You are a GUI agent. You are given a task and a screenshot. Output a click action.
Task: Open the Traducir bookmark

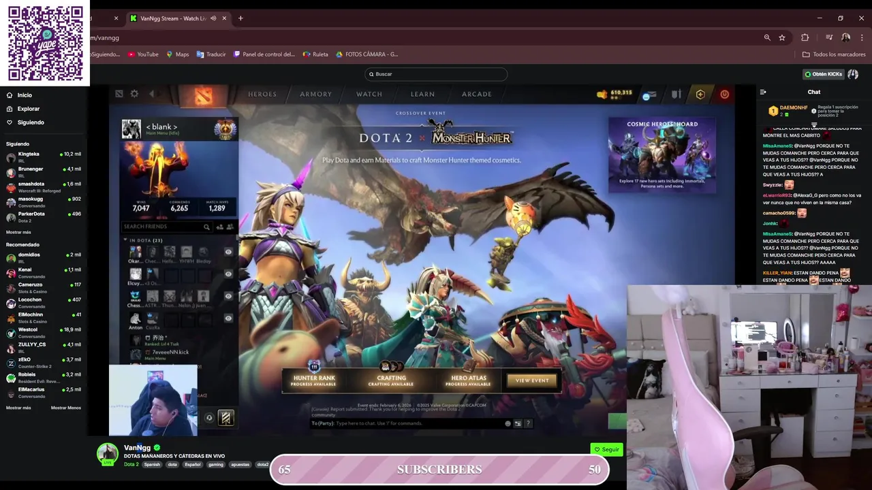pyautogui.click(x=211, y=54)
